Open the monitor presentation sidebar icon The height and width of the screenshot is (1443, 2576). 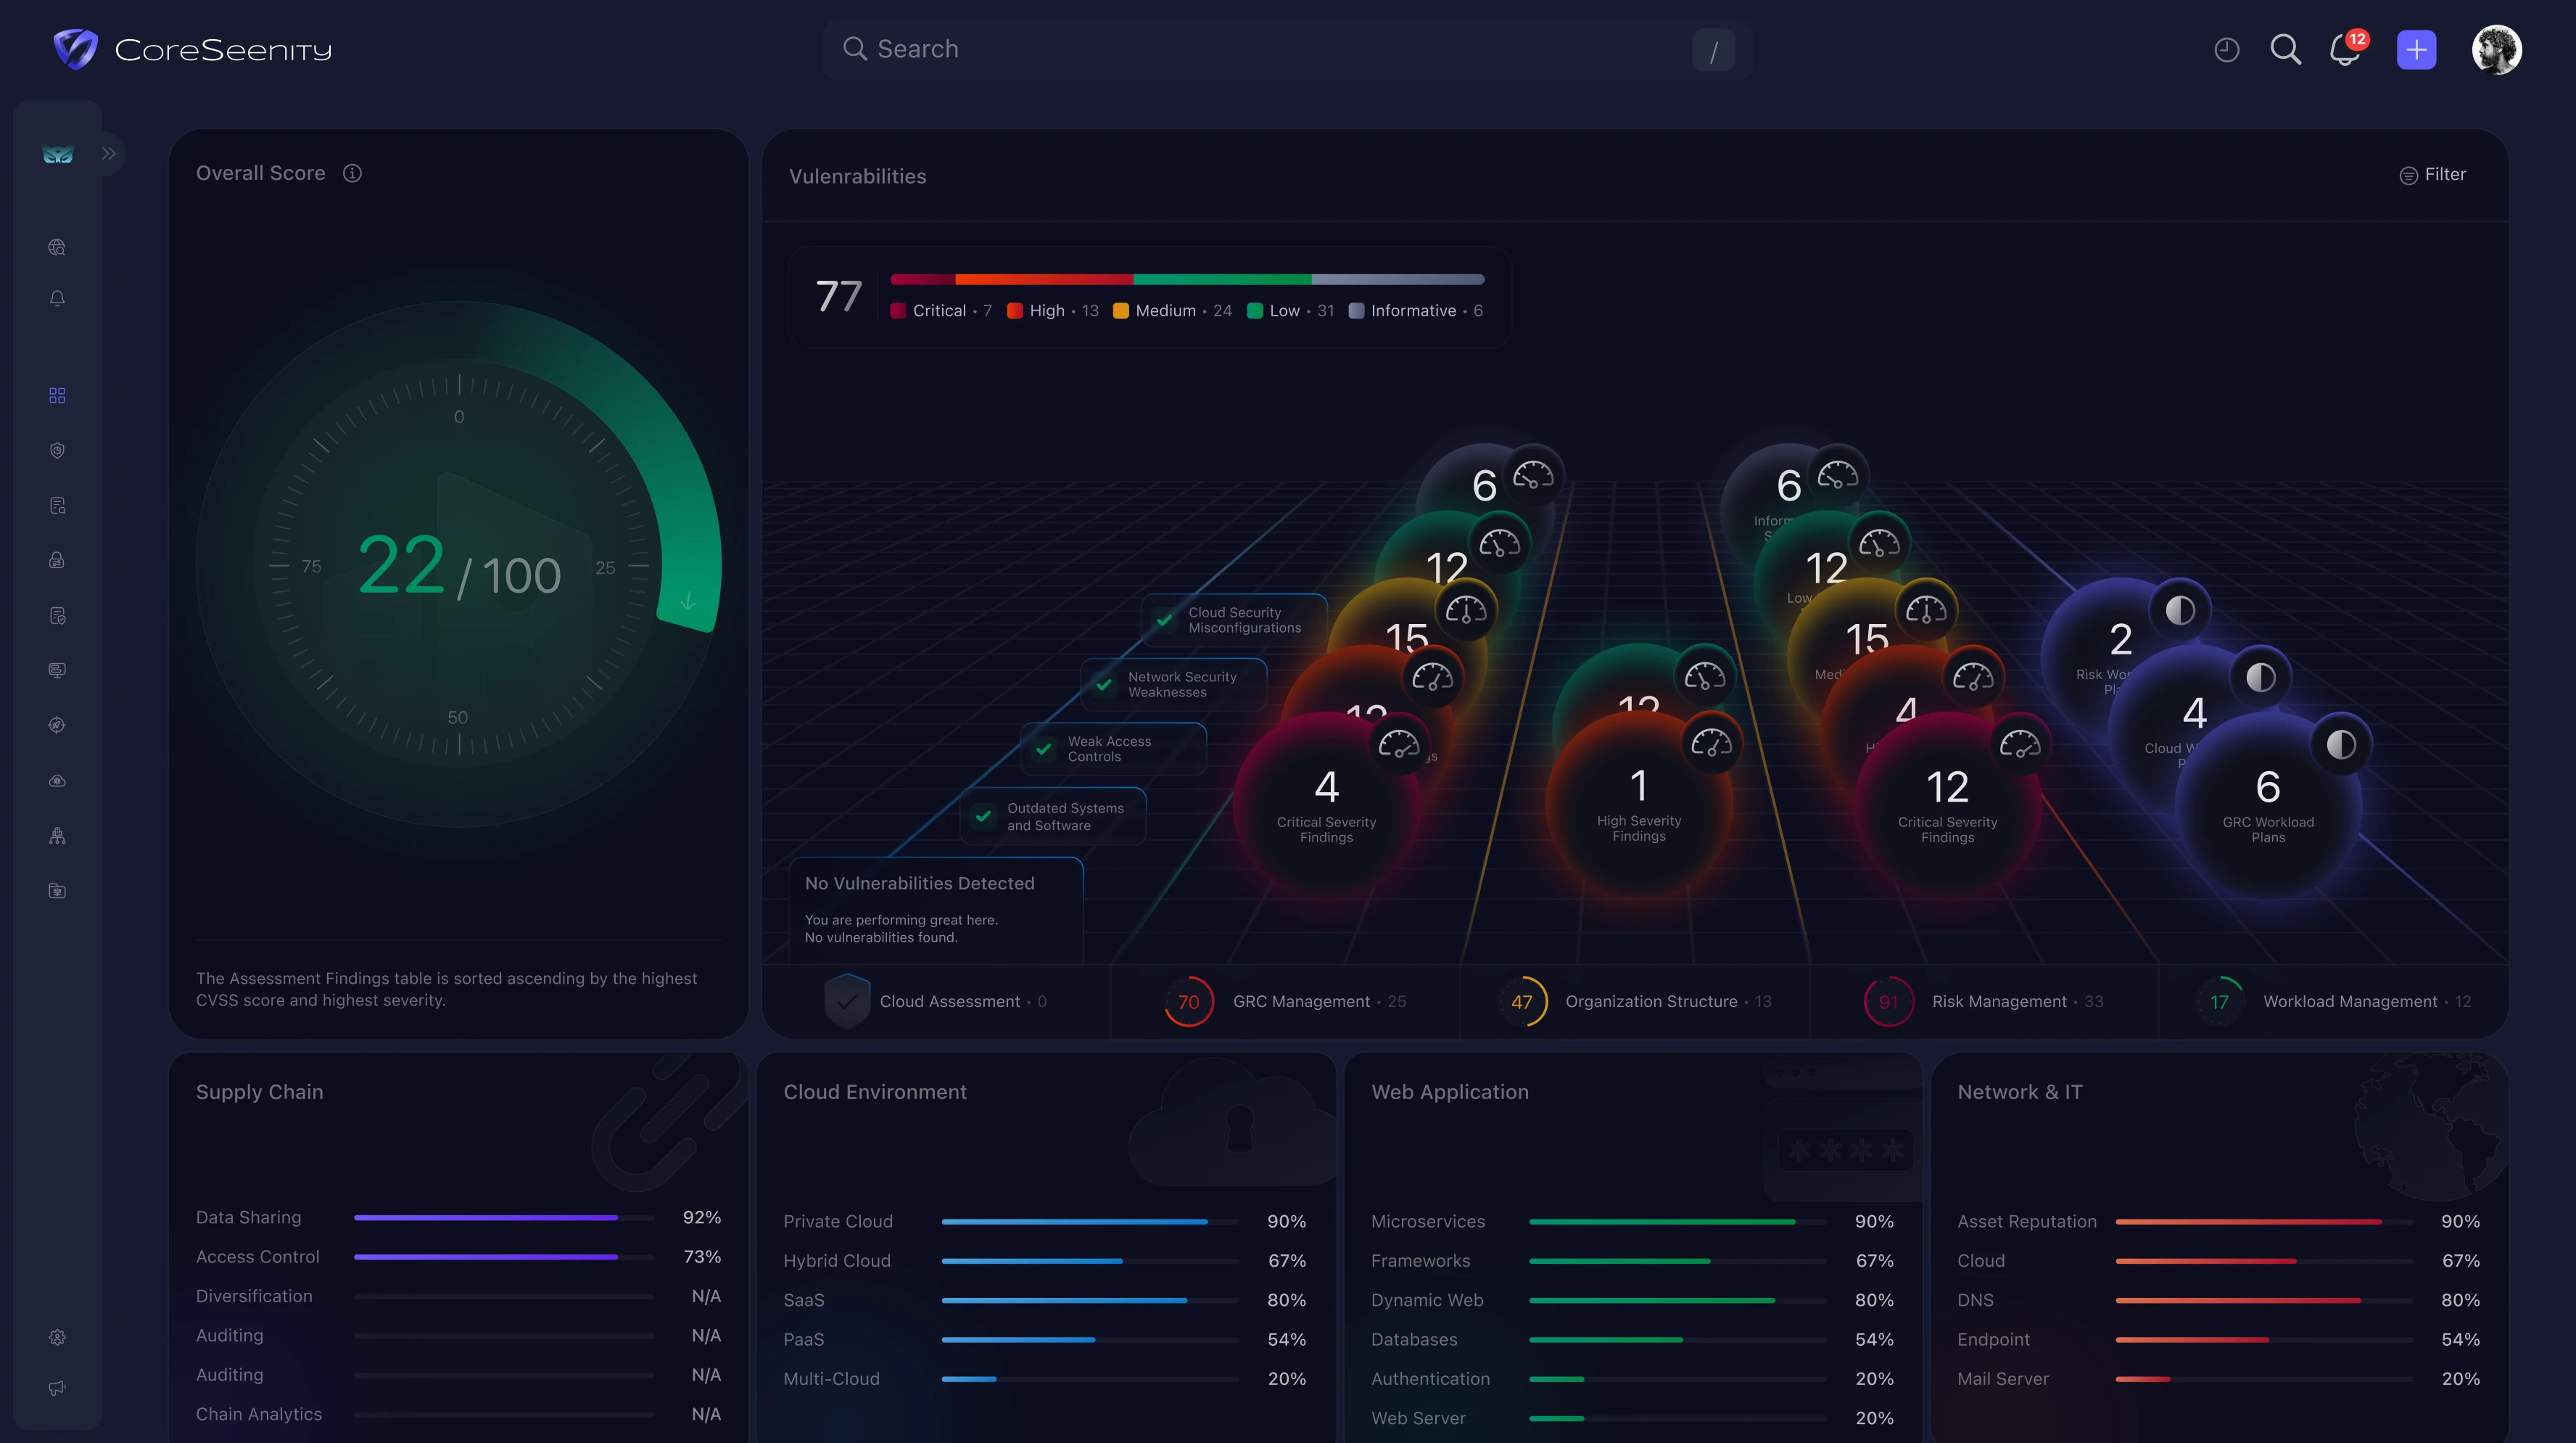click(57, 670)
